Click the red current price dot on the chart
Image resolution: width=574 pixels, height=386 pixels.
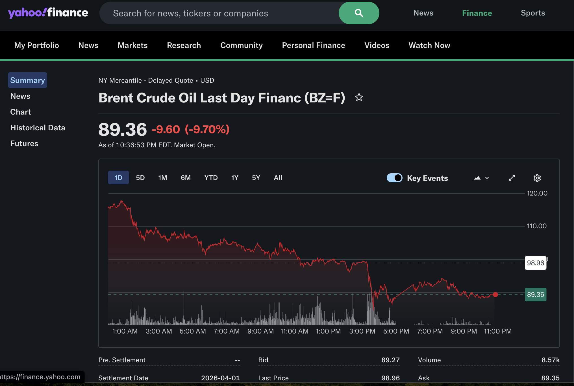point(495,295)
